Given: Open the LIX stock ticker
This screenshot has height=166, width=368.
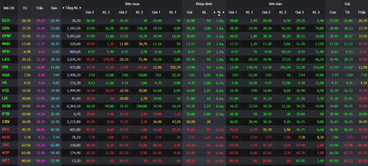Looking at the screenshot, I should (5, 98).
